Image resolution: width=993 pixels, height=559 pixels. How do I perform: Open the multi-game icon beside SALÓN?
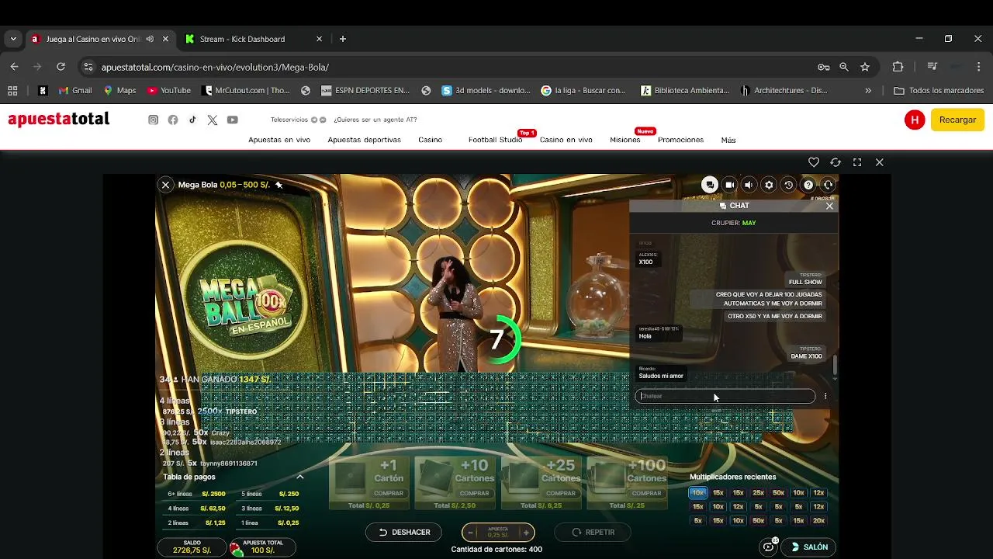pyautogui.click(x=769, y=547)
